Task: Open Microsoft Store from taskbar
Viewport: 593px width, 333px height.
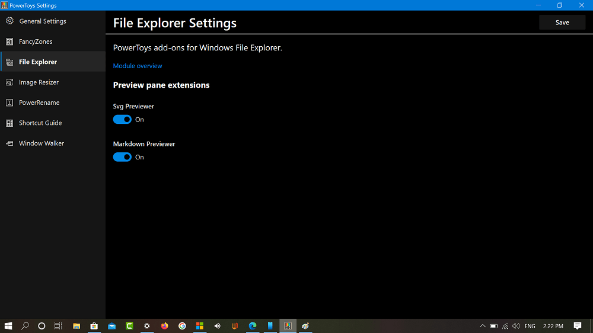Action: click(94, 326)
